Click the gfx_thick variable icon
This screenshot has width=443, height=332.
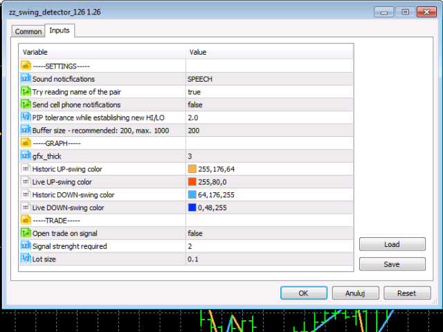(26, 156)
